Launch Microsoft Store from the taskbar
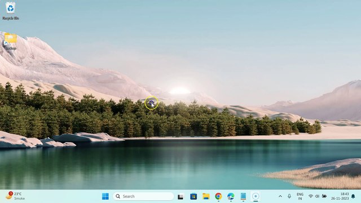361x203 pixels. point(193,196)
